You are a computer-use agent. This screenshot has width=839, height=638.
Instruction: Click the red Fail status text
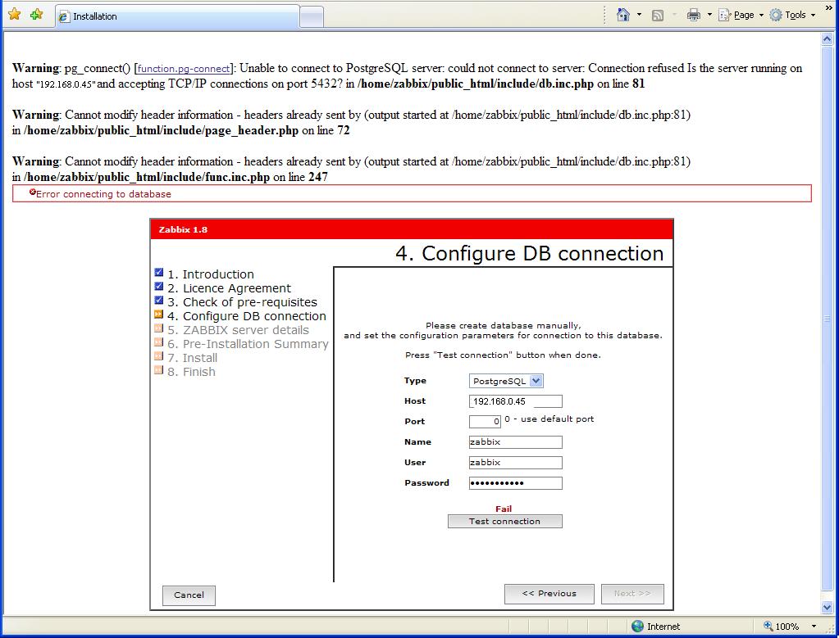(x=504, y=509)
